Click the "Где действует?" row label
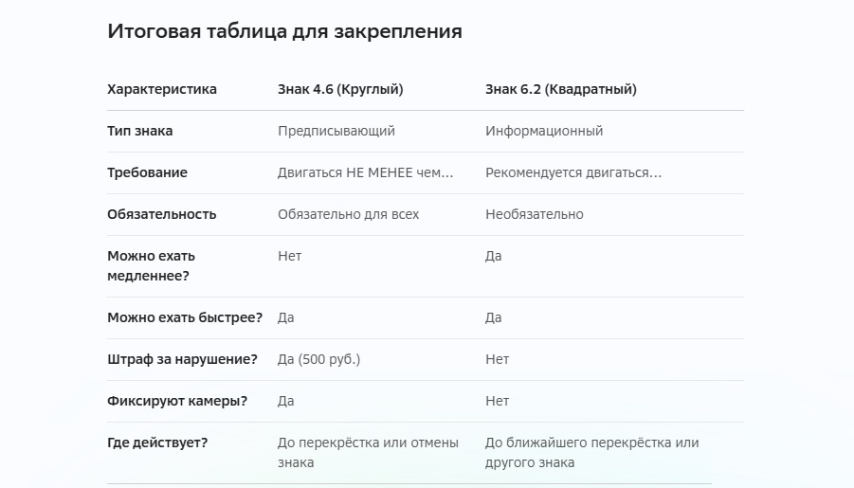The width and height of the screenshot is (854, 488). [157, 443]
